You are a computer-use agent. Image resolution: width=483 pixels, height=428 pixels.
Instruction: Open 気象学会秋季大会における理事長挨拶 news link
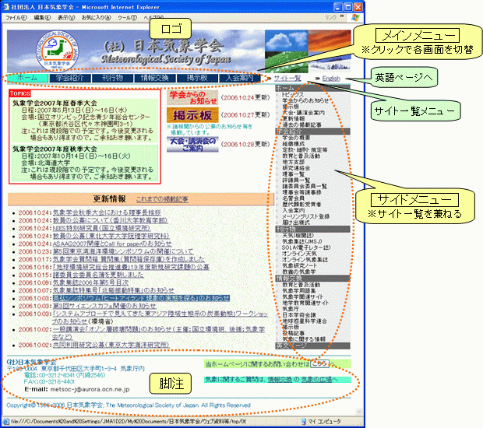pyautogui.click(x=107, y=212)
